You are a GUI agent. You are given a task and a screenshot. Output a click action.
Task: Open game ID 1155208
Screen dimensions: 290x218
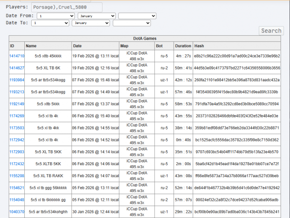coord(17,176)
